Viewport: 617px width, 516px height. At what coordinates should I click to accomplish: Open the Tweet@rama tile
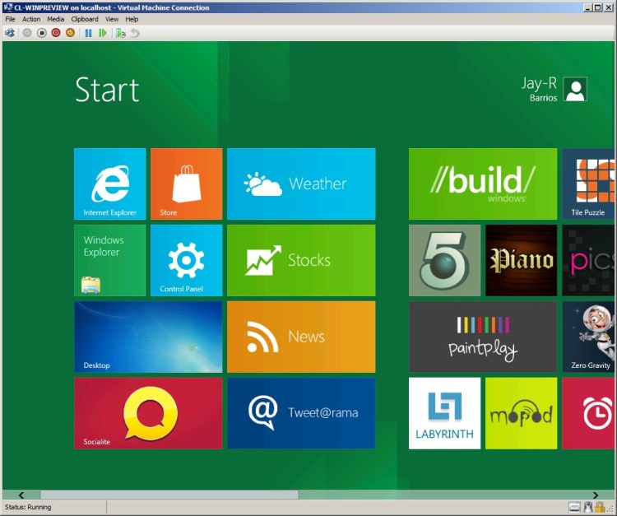point(301,413)
